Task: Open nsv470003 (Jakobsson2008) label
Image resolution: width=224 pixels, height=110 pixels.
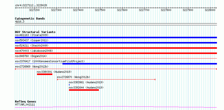Action: (x=34, y=51)
